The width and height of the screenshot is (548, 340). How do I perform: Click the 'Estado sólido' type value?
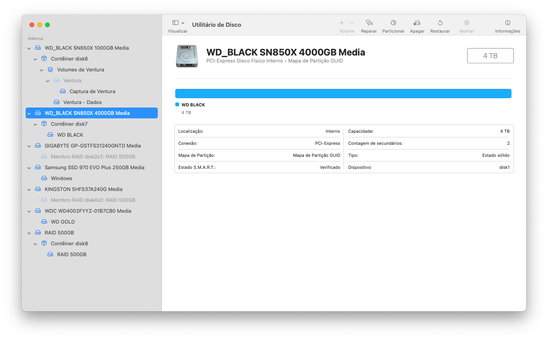tap(496, 155)
